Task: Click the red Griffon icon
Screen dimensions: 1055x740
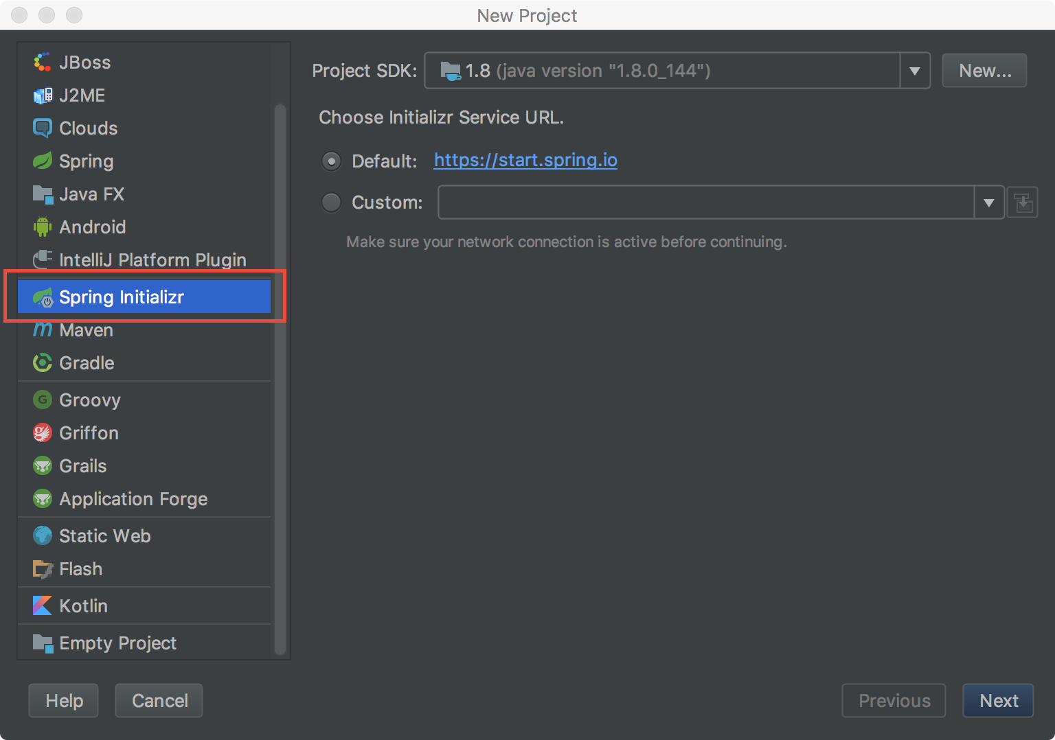Action: tap(43, 433)
